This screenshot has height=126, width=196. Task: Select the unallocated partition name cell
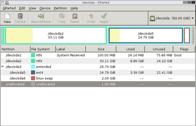15,84
